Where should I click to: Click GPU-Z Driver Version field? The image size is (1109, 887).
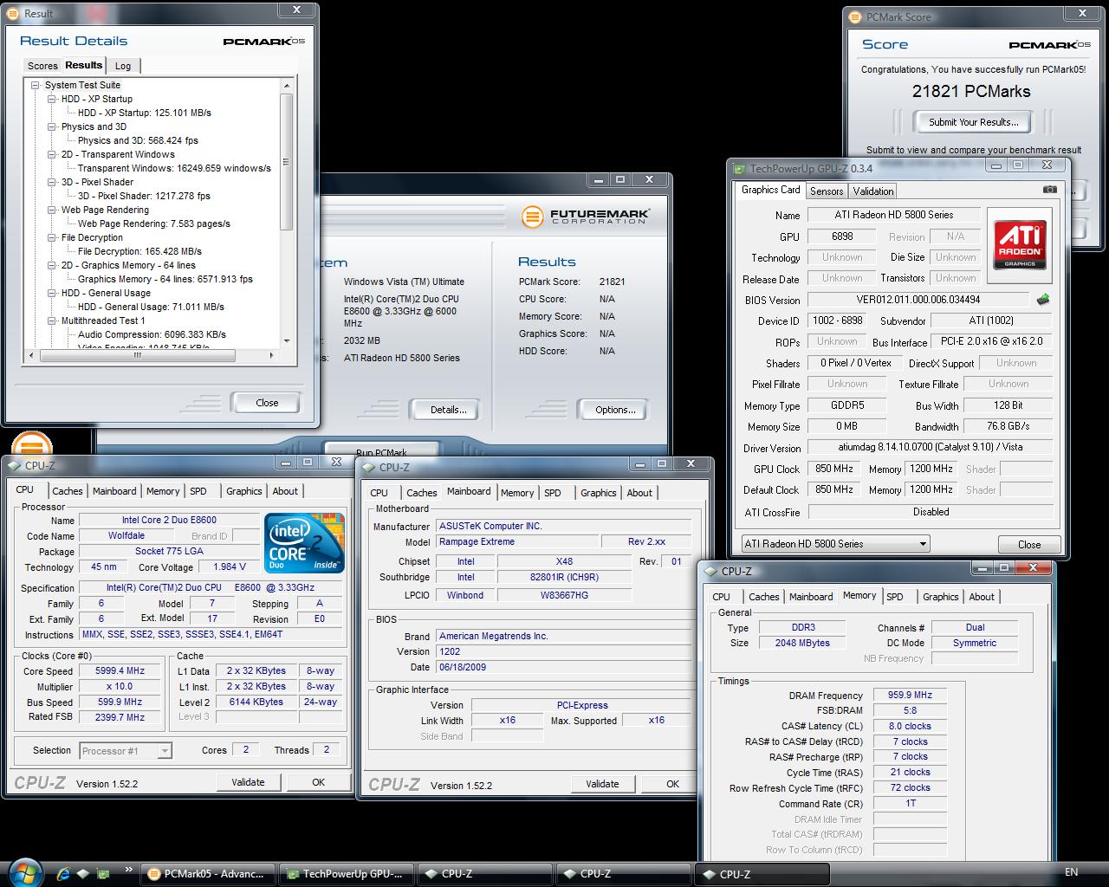[x=931, y=448]
